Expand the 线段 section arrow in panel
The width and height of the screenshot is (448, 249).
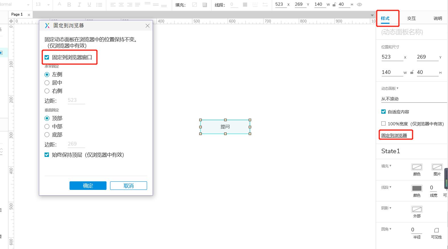click(390, 187)
